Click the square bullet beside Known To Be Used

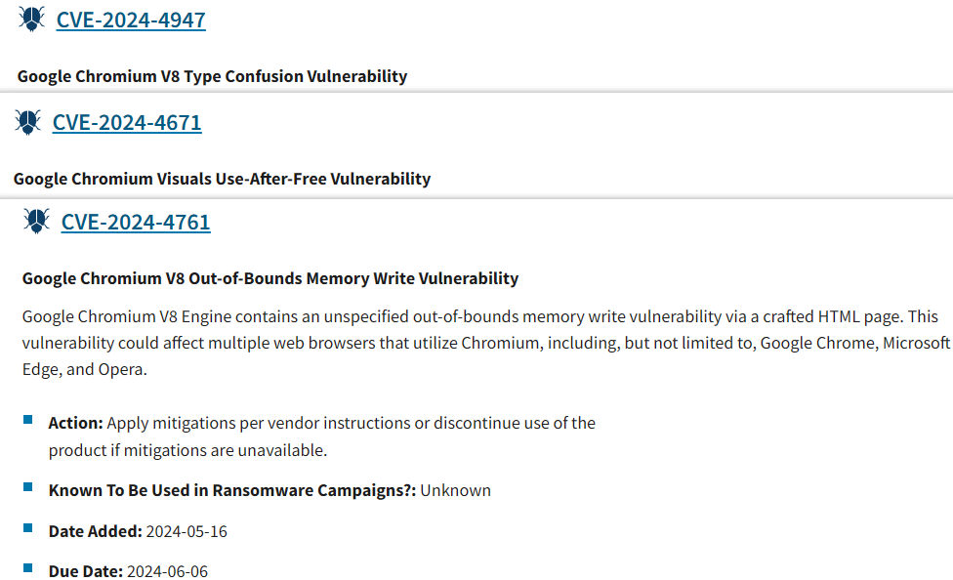[29, 484]
